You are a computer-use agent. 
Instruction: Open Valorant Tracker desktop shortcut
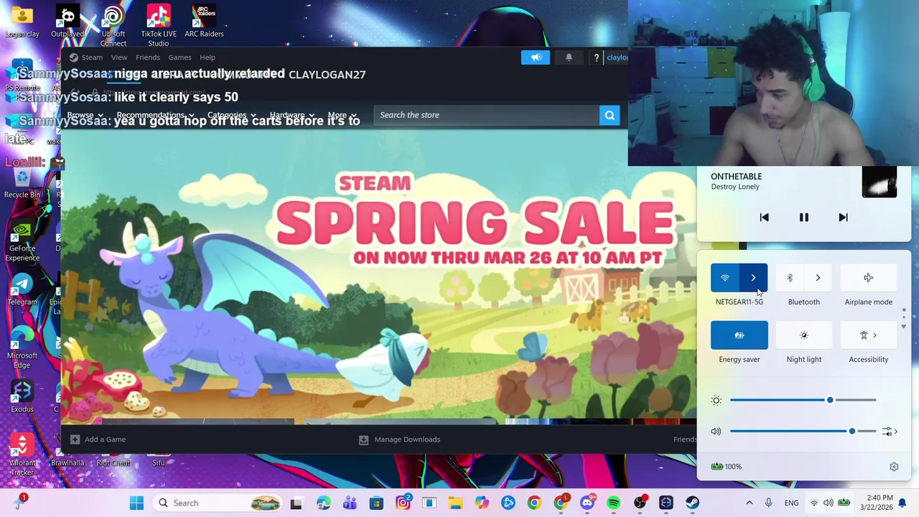click(x=22, y=455)
